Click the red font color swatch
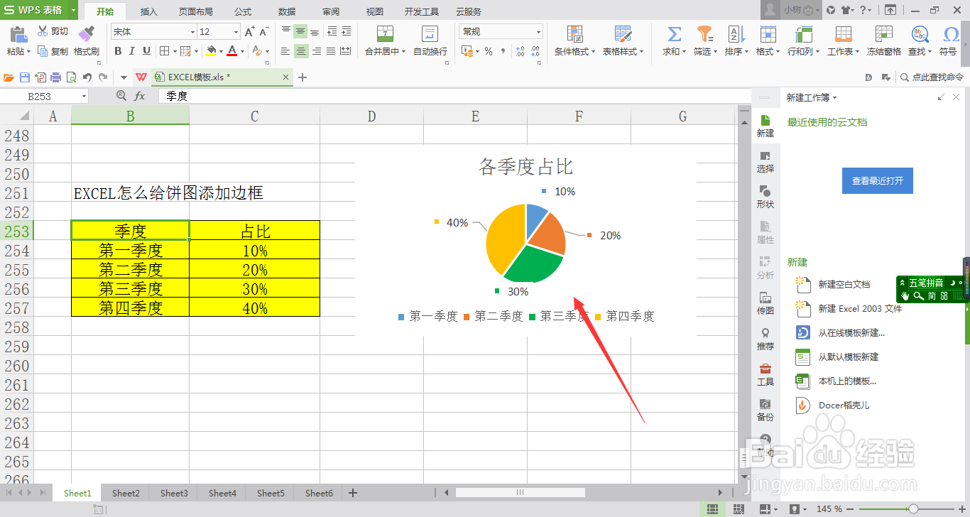Viewport: 970px width, 517px height. tap(231, 51)
